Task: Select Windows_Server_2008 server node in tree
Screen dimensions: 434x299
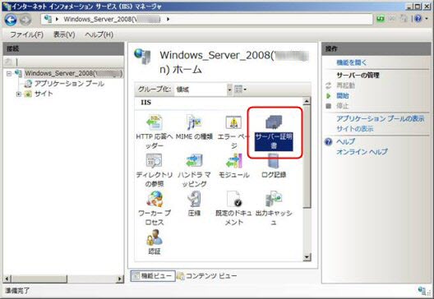Action: click(74, 73)
